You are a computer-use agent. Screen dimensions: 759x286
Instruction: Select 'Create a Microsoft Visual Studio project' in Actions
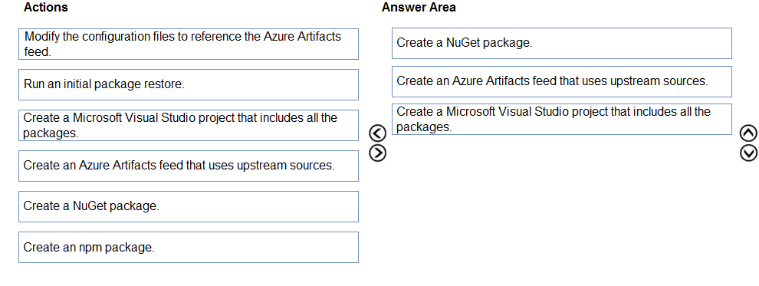pyautogui.click(x=189, y=125)
